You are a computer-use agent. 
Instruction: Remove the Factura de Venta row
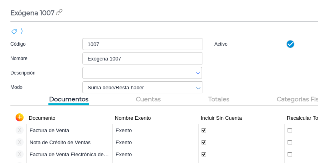tap(20, 130)
